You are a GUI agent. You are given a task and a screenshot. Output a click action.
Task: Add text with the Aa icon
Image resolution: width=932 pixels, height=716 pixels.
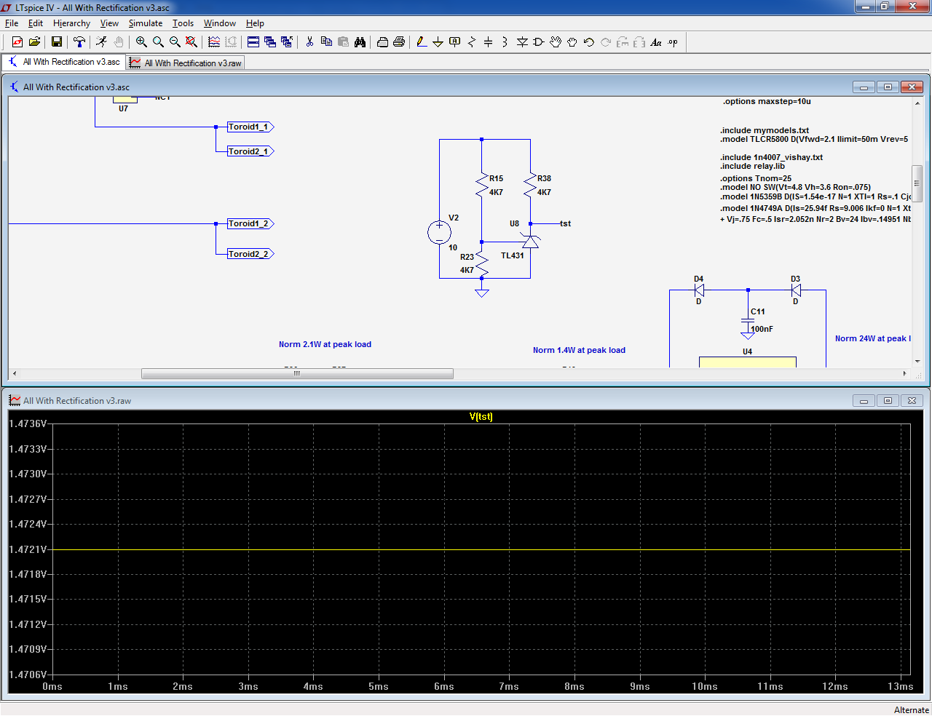656,42
